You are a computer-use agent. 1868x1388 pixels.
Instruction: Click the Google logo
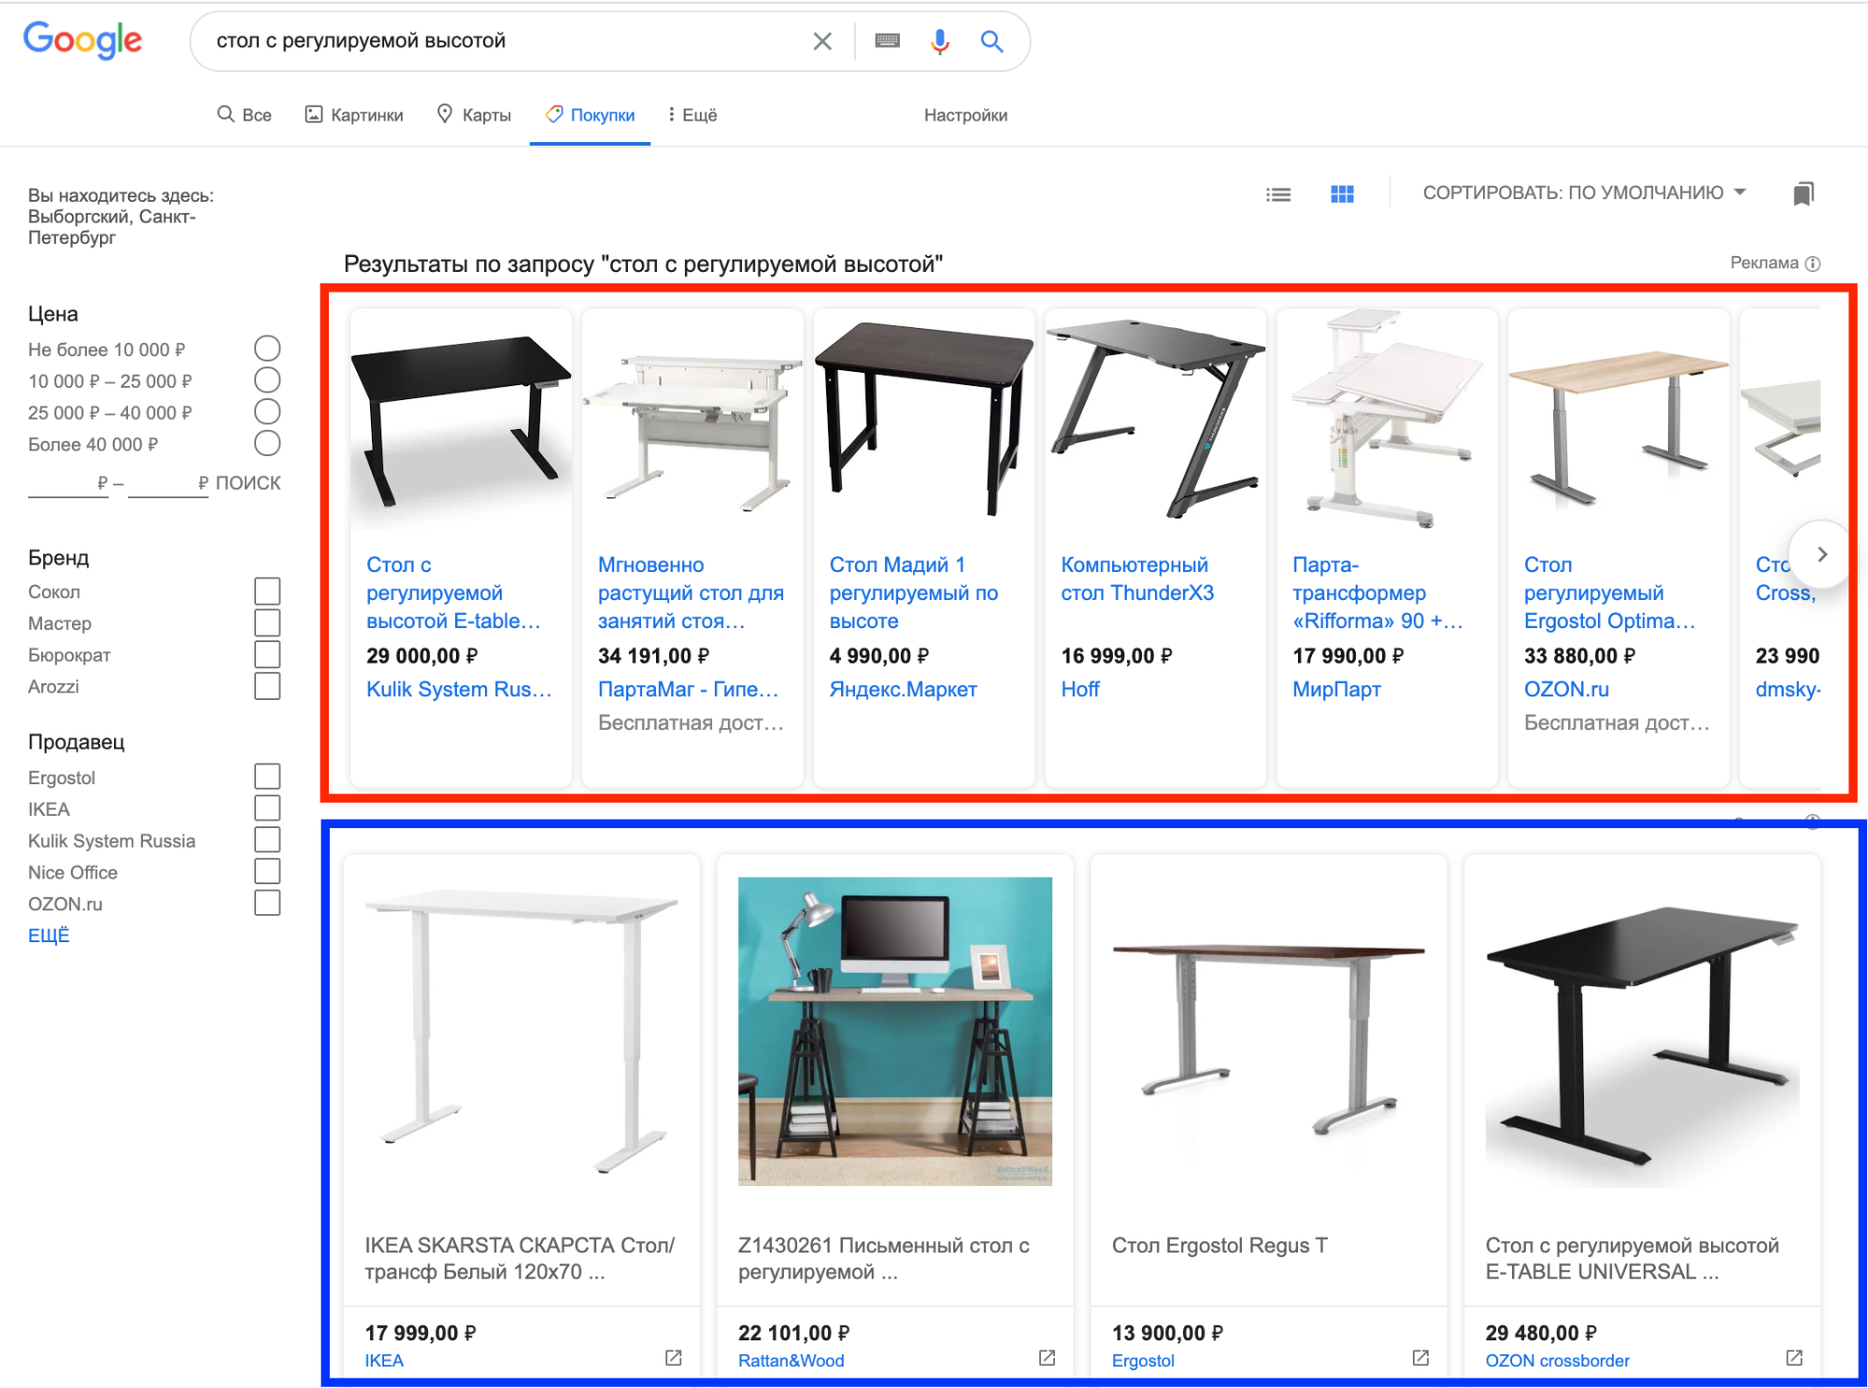coord(82,40)
